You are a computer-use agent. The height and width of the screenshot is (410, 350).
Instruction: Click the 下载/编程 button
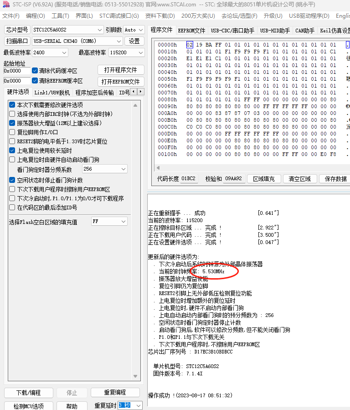(28, 393)
